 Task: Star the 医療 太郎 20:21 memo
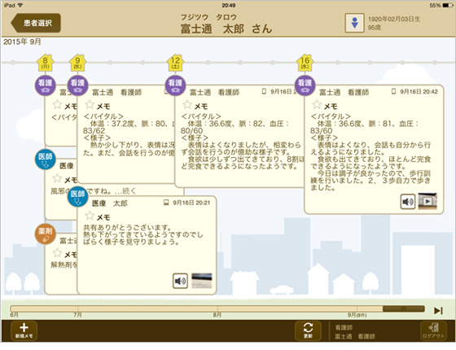click(x=90, y=216)
